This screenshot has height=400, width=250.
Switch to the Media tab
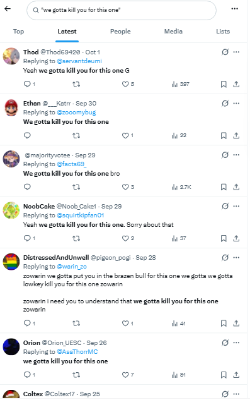click(173, 32)
